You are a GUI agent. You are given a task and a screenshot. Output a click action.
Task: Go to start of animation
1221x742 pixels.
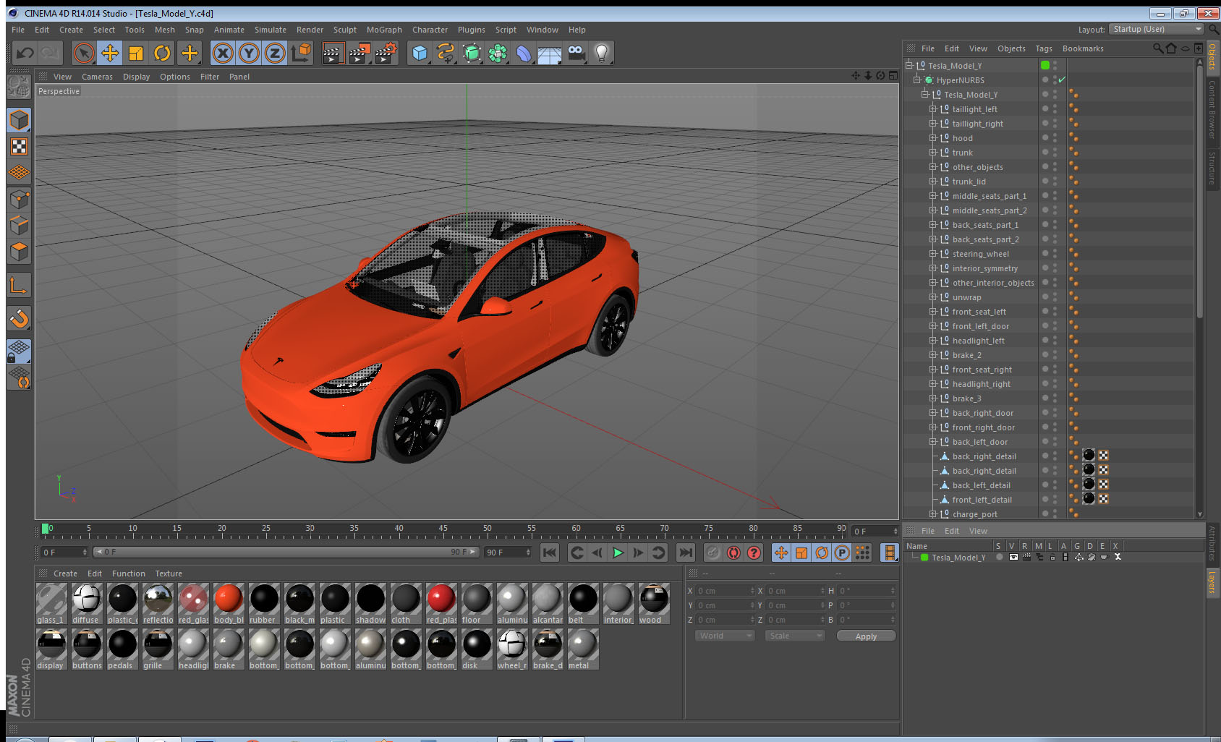tap(550, 553)
